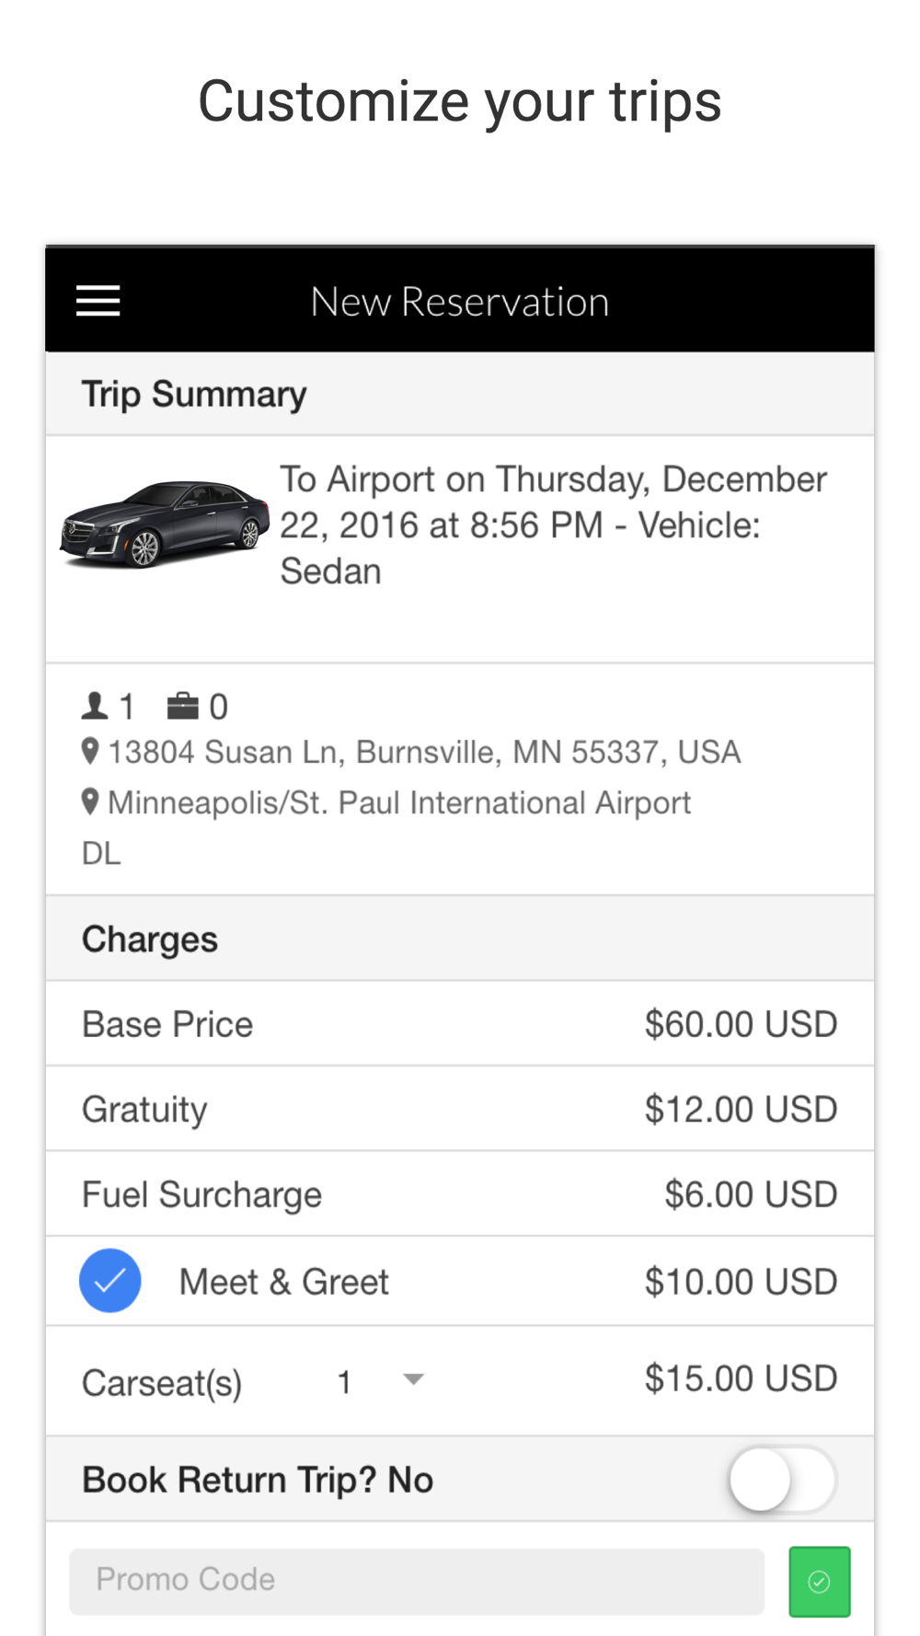This screenshot has width=920, height=1636.
Task: Click the luggage briefcase icon
Action: 182,706
